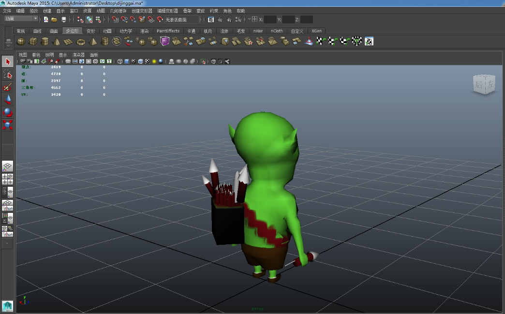The image size is (505, 314).
Task: Click the Z coordinate input field
Action: (307, 20)
